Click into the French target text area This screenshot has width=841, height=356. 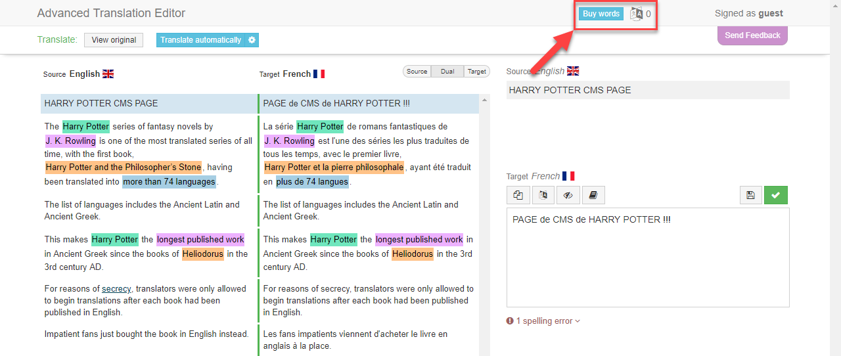[x=648, y=257]
